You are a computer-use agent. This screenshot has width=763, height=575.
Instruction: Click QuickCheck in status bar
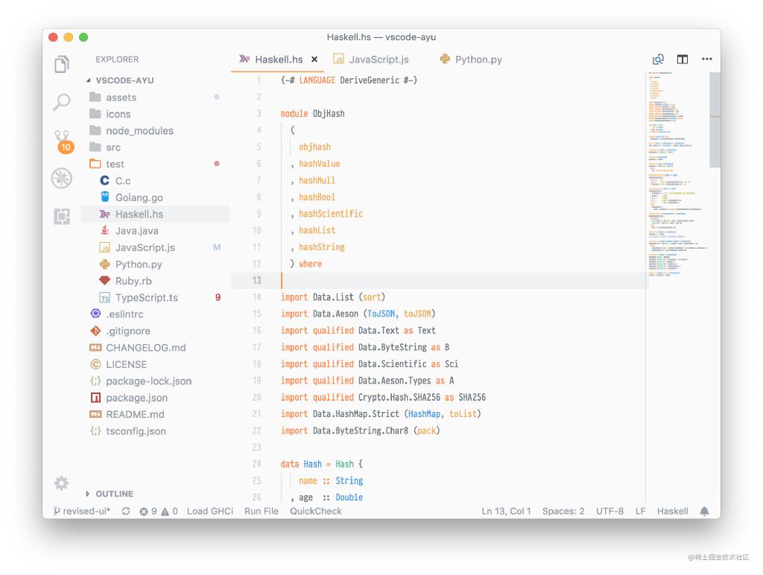[x=315, y=511]
